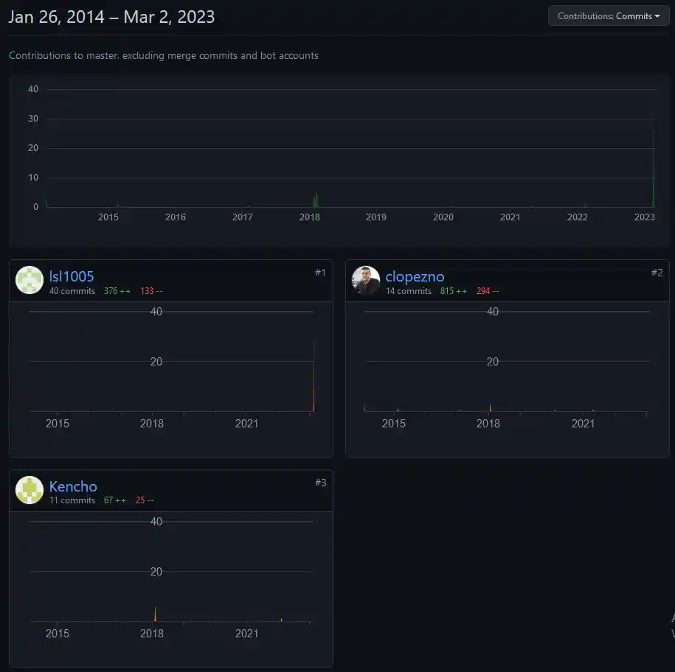Click the 376 ++ additions count

[117, 291]
